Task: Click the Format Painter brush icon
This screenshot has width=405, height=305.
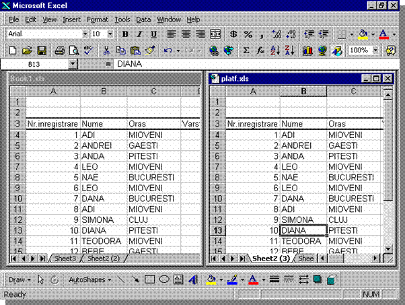Action: 149,50
